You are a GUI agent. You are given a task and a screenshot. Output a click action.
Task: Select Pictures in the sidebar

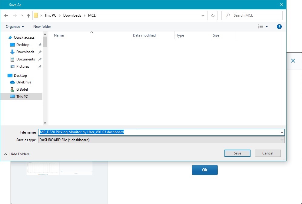click(x=23, y=66)
